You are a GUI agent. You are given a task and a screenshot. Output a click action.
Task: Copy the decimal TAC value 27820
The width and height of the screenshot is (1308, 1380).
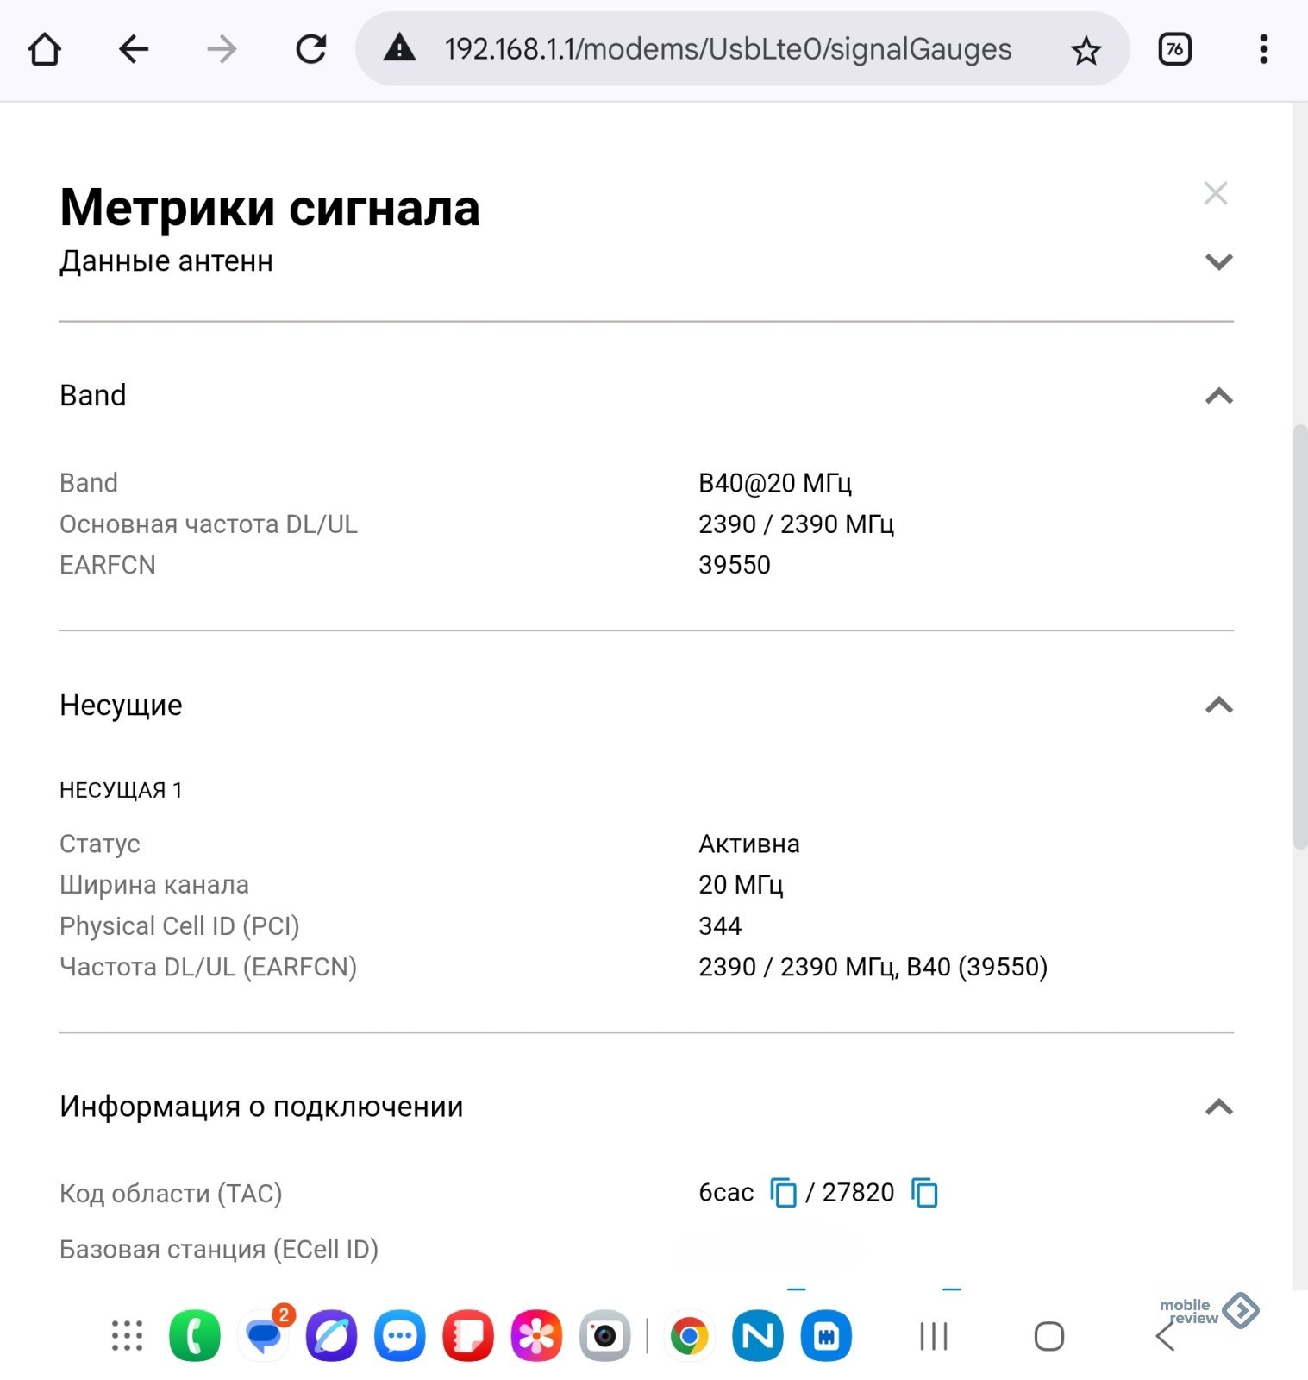(x=924, y=1193)
